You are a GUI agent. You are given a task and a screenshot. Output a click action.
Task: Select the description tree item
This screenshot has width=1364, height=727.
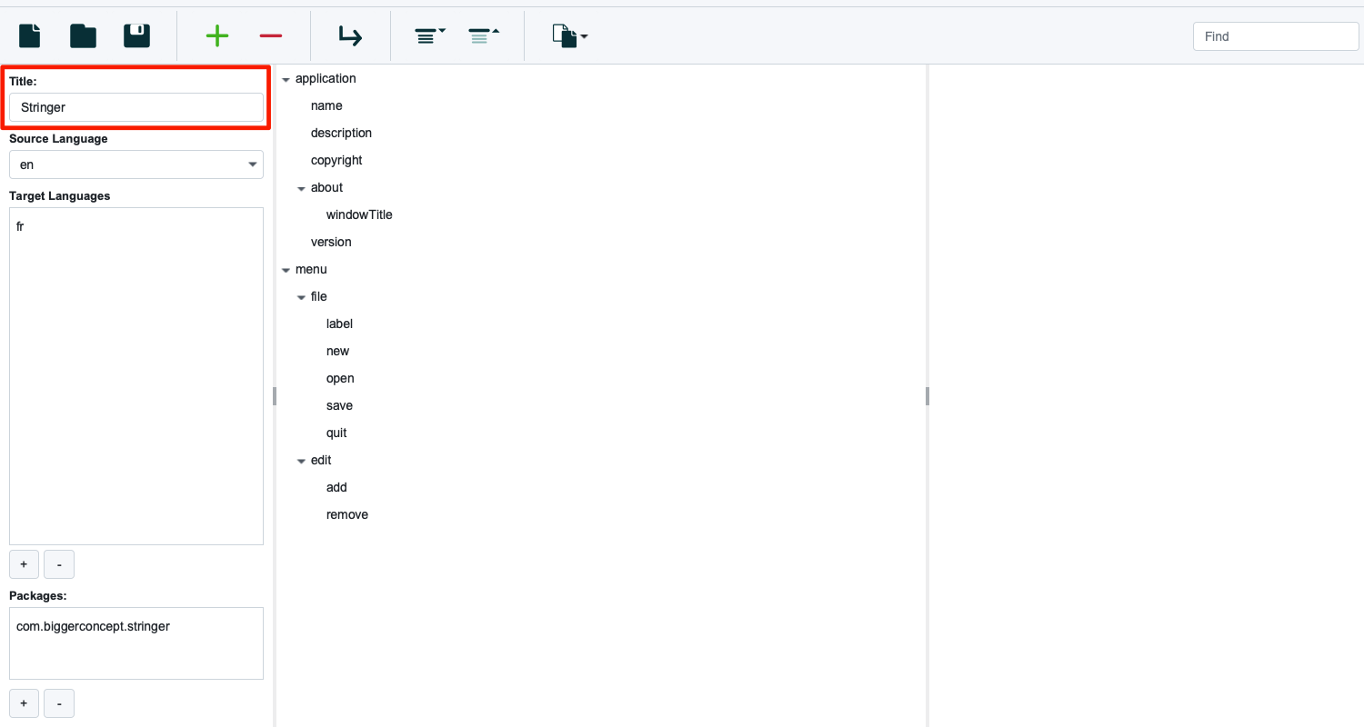pos(341,133)
